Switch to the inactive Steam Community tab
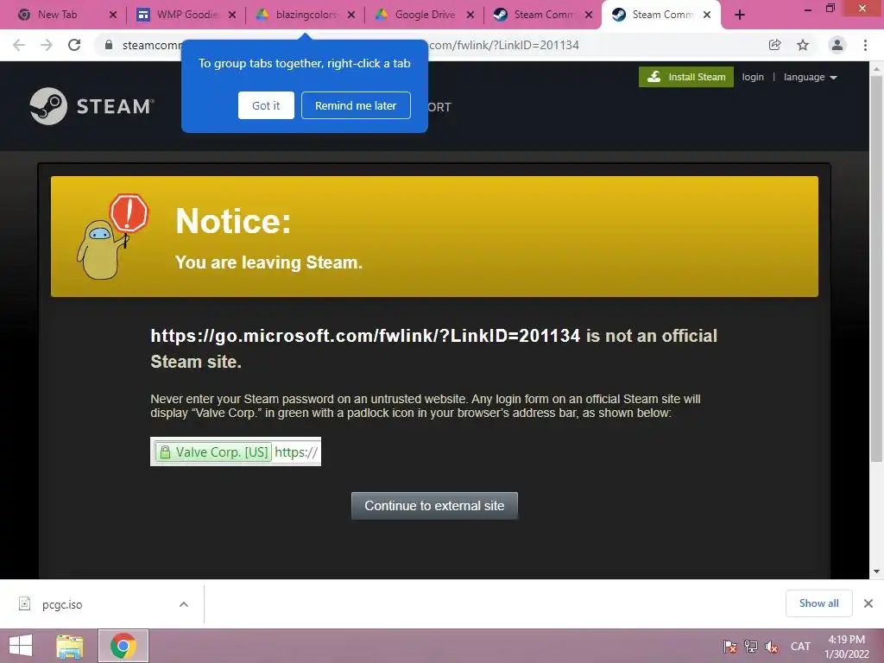The width and height of the screenshot is (884, 663). click(544, 15)
